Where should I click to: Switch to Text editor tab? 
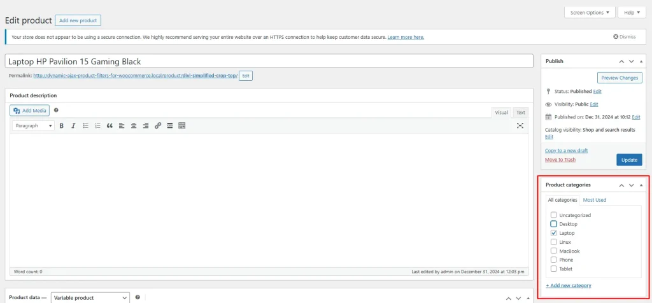pos(521,112)
